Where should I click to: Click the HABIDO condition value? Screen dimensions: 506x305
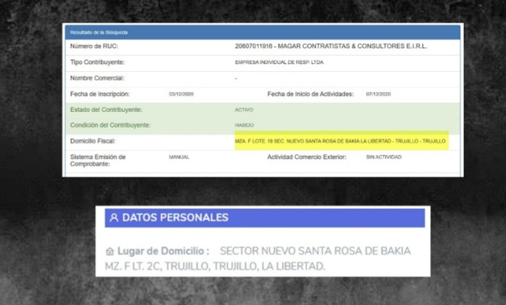pyautogui.click(x=244, y=125)
